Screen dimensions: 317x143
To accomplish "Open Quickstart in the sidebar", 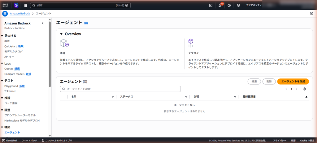I will 11,46.
